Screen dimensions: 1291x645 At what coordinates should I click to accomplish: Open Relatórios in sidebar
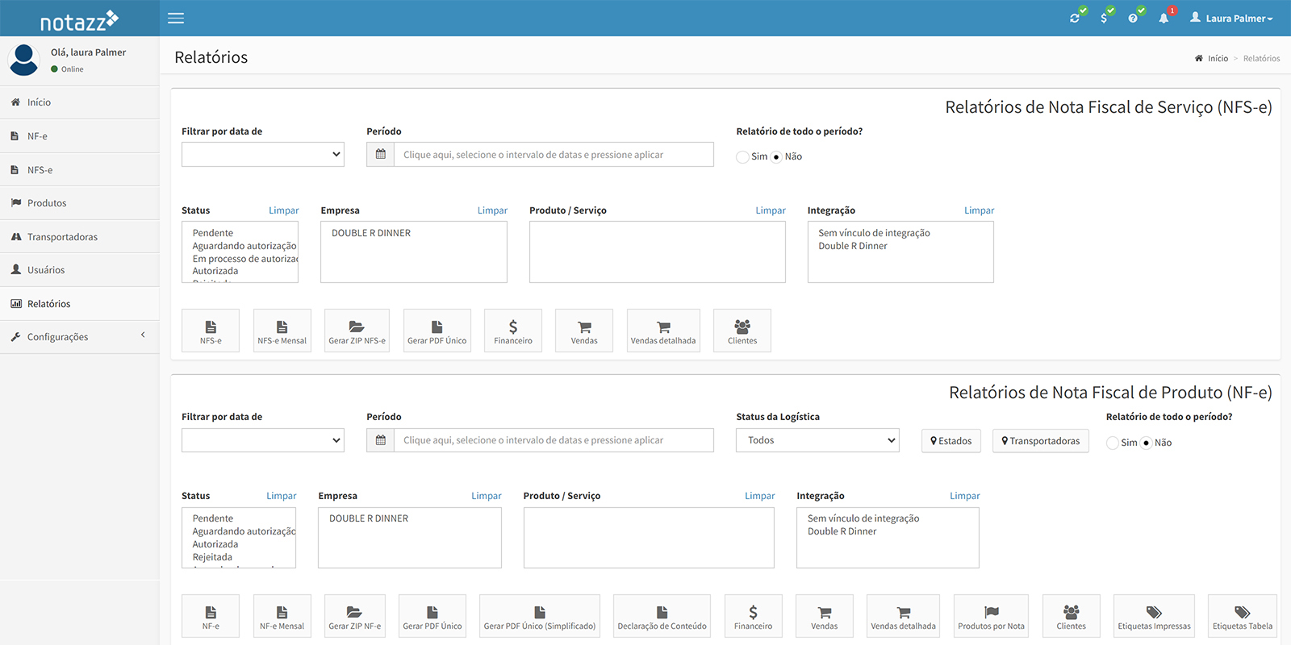(x=79, y=304)
